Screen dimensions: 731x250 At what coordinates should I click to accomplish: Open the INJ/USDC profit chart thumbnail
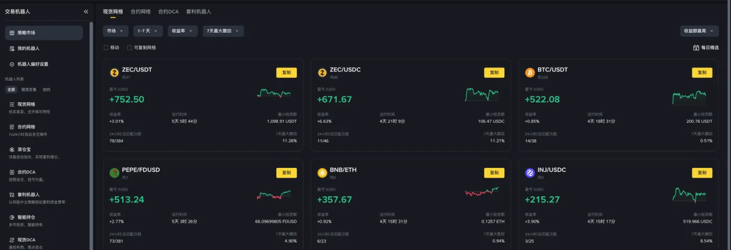(x=689, y=195)
